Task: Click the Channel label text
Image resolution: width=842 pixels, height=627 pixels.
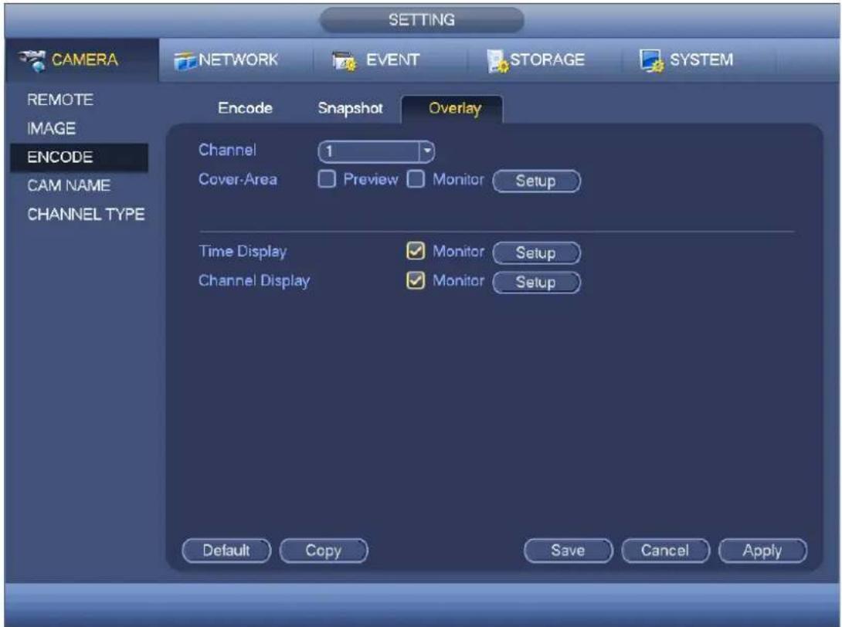Action: pyautogui.click(x=227, y=150)
